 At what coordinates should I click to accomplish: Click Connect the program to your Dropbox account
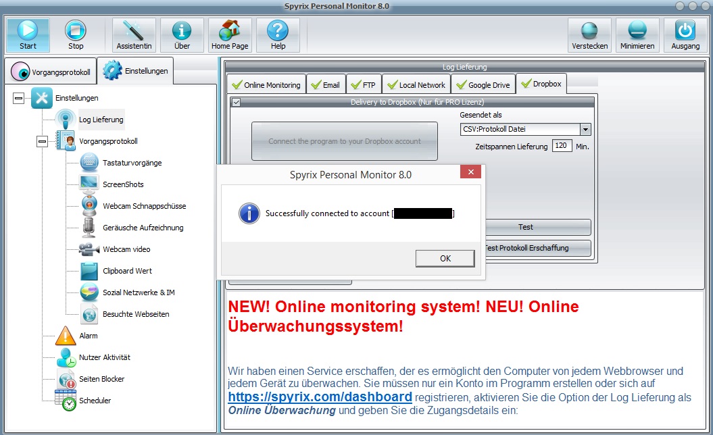(345, 141)
